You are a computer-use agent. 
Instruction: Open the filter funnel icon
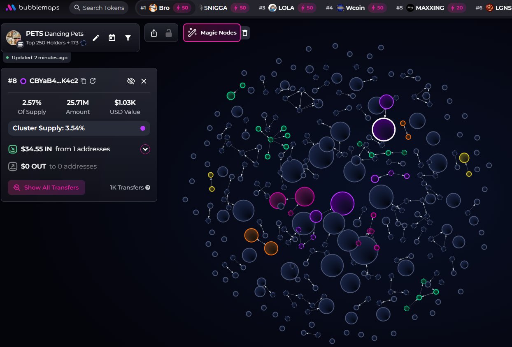pyautogui.click(x=128, y=38)
